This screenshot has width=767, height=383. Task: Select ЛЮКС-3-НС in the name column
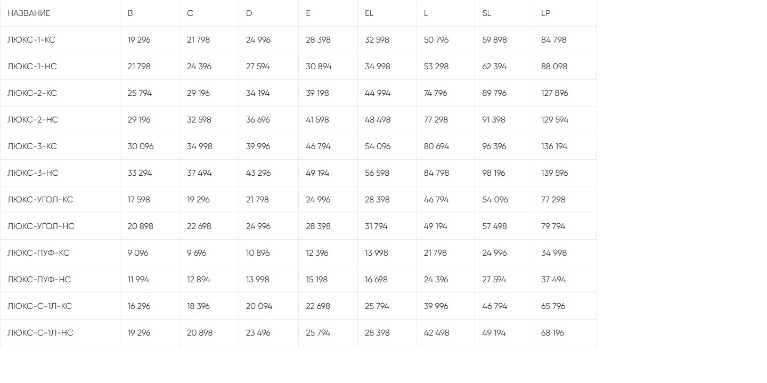[33, 173]
